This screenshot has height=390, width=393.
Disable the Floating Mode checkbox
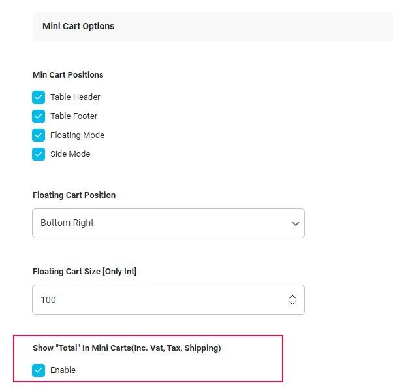point(39,135)
